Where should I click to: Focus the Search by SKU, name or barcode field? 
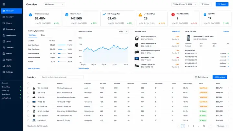62,77
